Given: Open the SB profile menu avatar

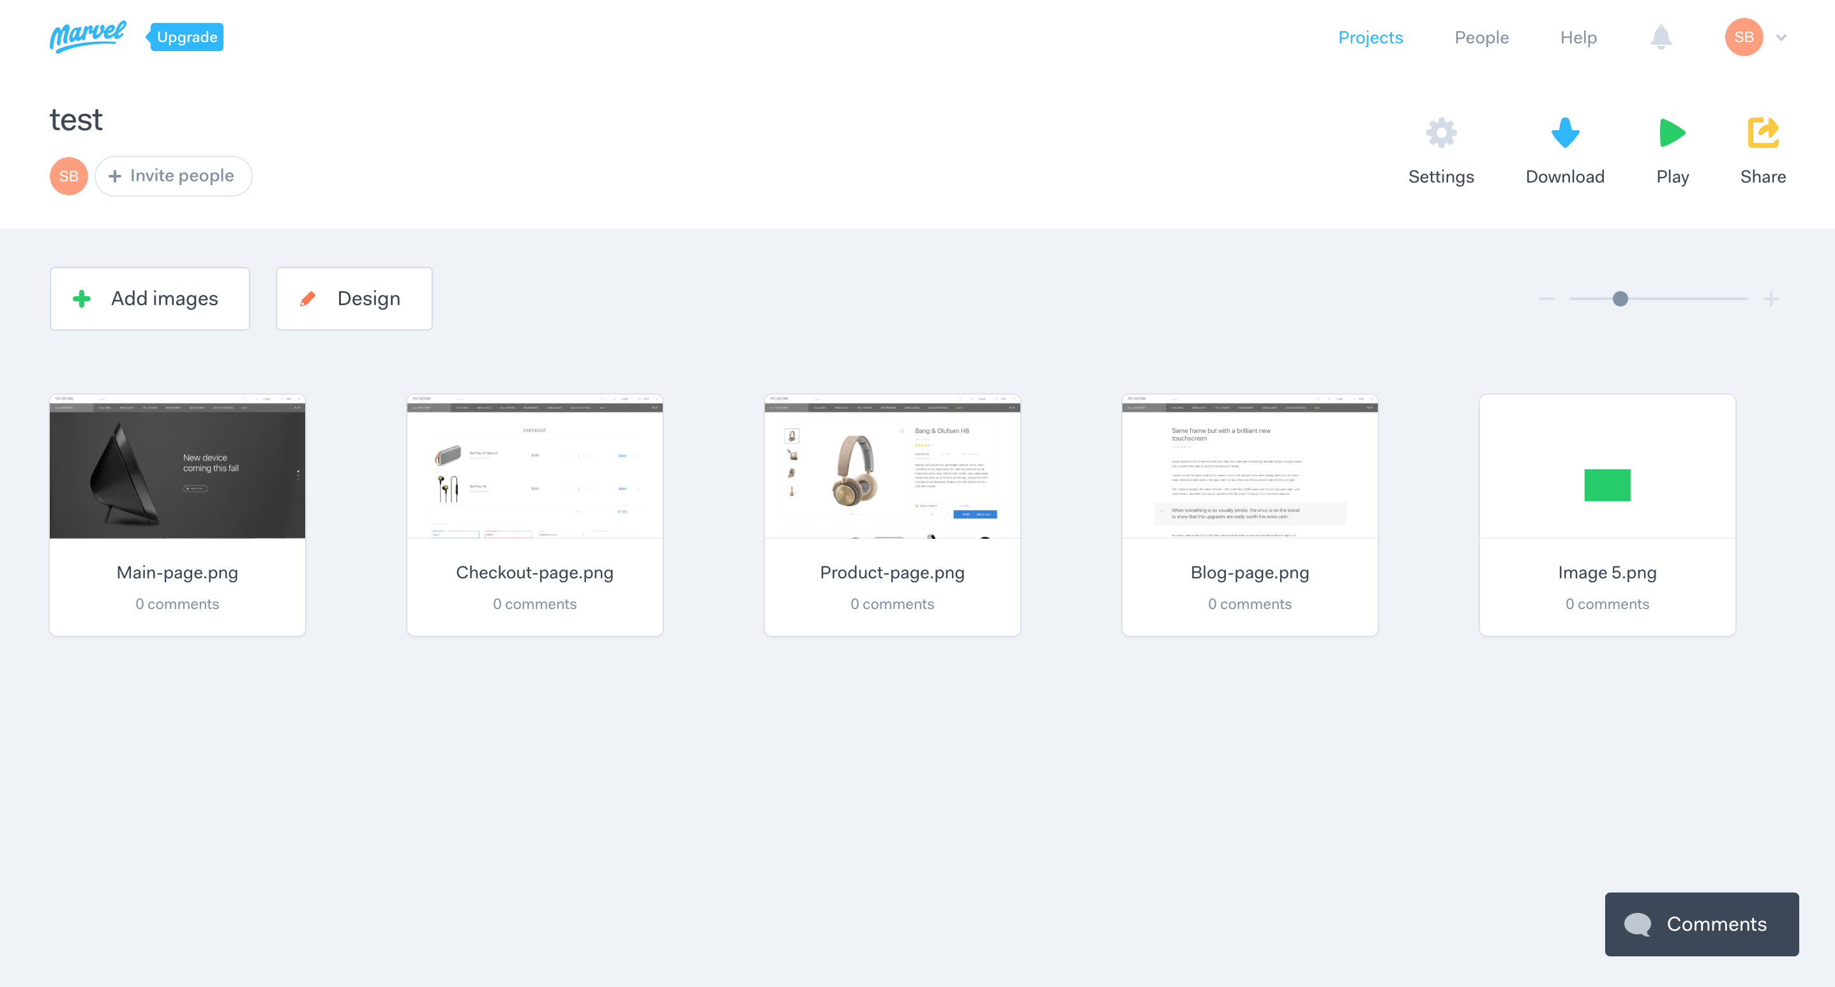Looking at the screenshot, I should pos(1743,37).
